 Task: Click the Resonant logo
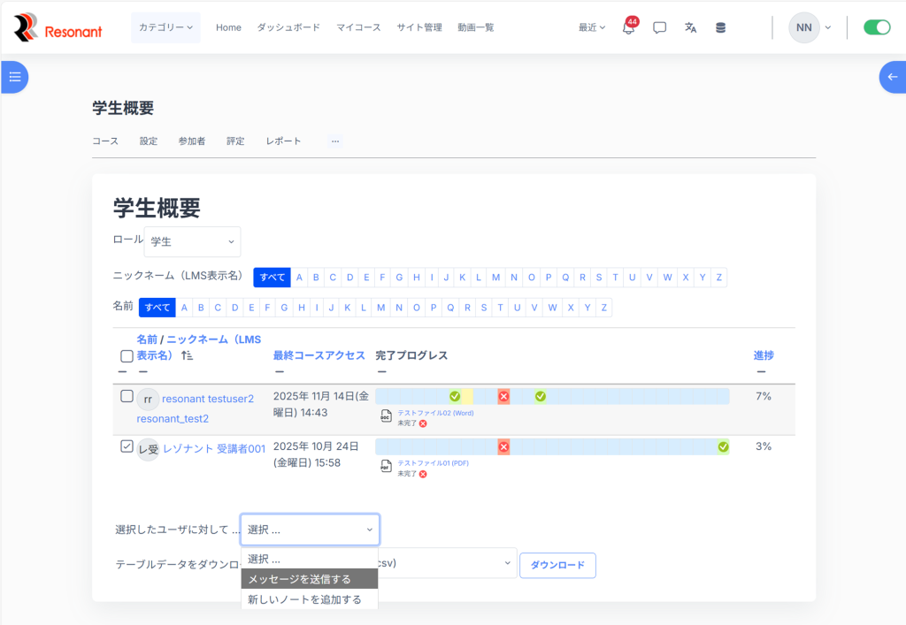[x=58, y=27]
